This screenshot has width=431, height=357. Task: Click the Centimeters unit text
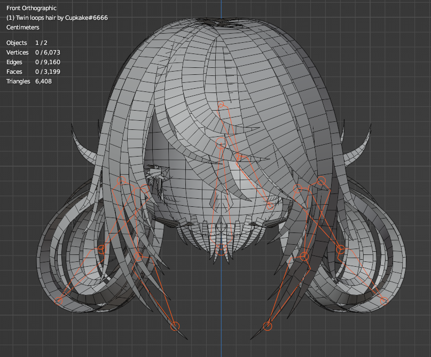point(22,27)
